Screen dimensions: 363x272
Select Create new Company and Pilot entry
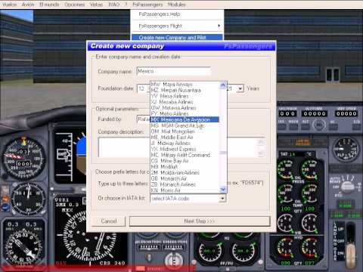pyautogui.click(x=177, y=38)
